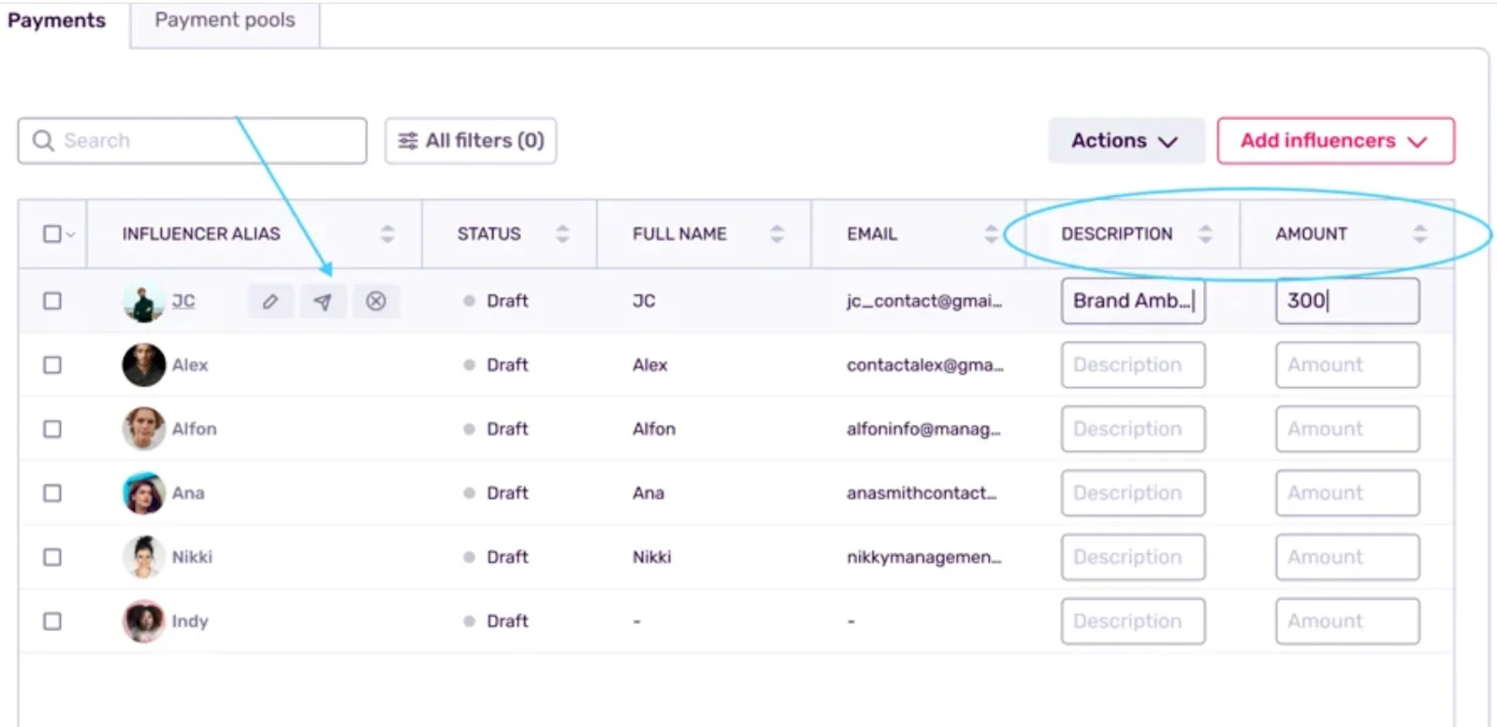Click the EMAIL column header label

point(872,234)
